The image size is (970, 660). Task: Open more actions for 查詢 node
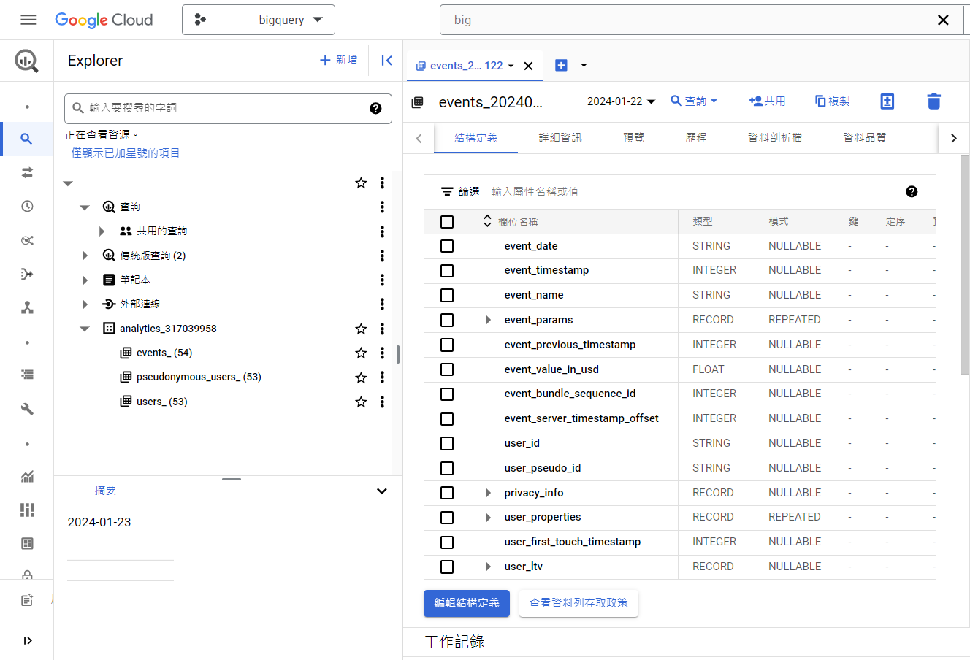tap(382, 207)
